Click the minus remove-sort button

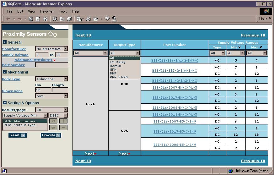click(x=63, y=128)
